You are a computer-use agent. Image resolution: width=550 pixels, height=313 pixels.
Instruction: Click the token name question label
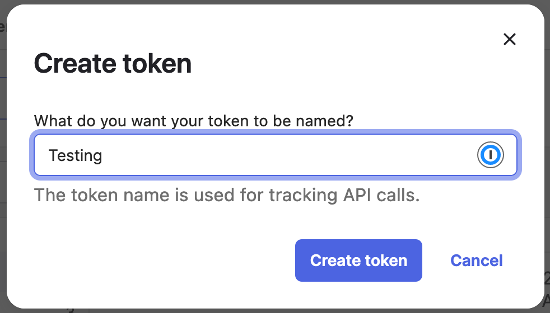pyautogui.click(x=194, y=121)
